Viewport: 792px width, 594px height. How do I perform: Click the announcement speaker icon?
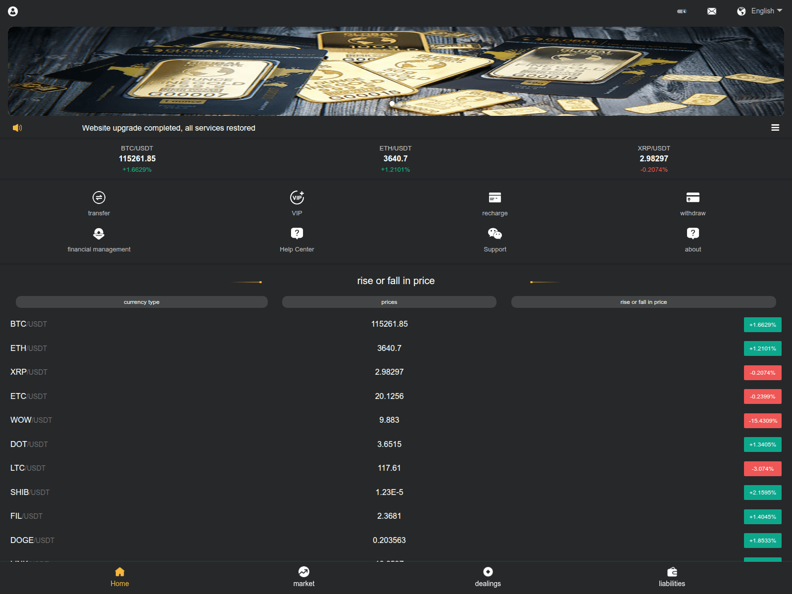coord(17,128)
